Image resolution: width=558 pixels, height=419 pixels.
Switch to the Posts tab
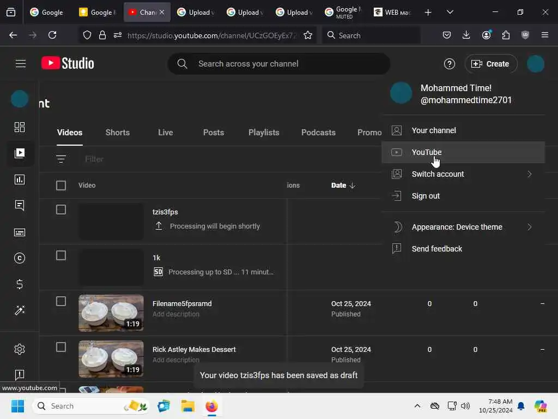[x=214, y=133]
